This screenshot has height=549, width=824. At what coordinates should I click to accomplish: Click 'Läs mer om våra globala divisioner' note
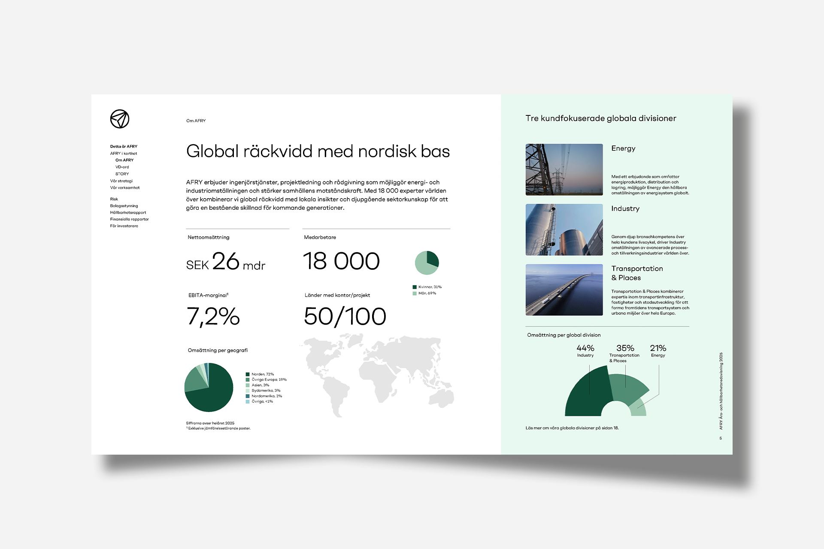point(572,428)
